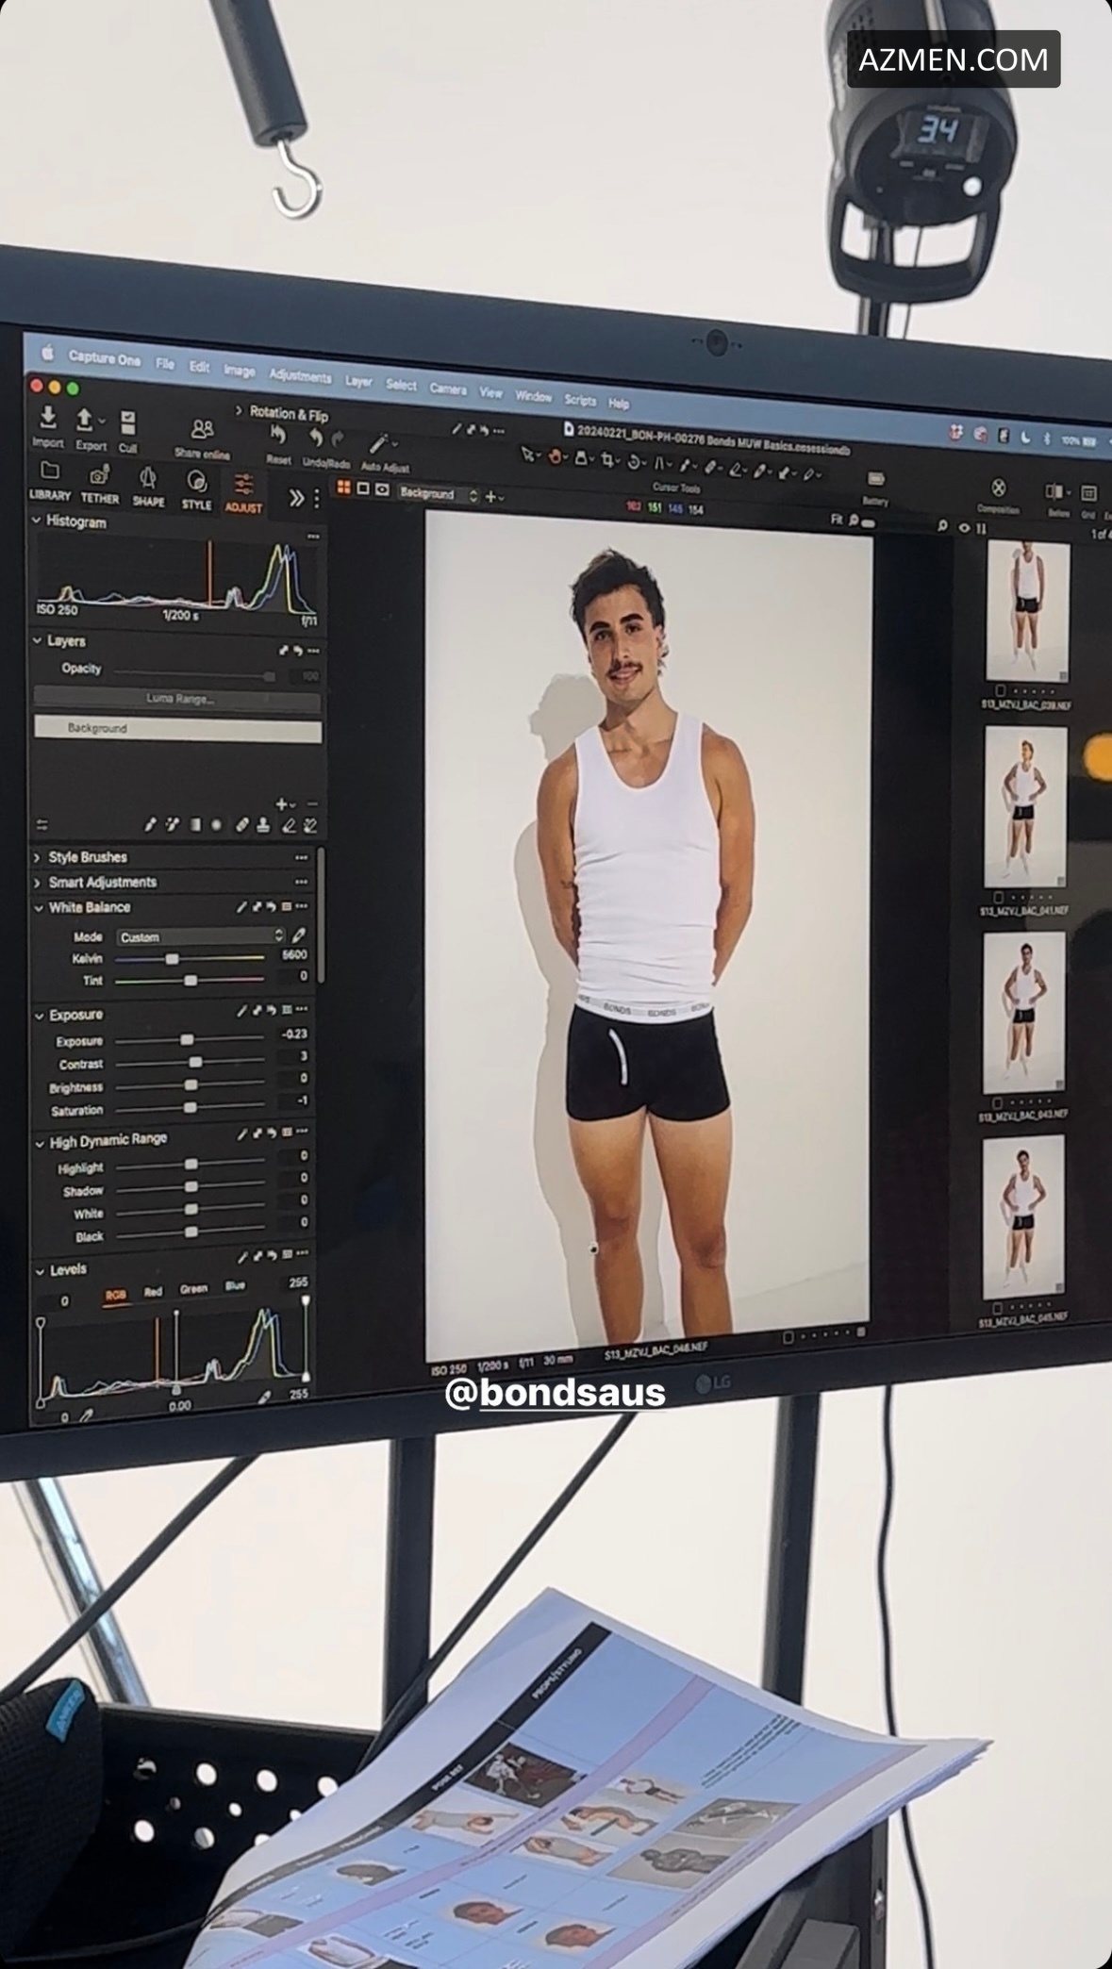Switch to the Tether tool tab
Viewport: 1112px width, 1969px height.
click(x=99, y=483)
